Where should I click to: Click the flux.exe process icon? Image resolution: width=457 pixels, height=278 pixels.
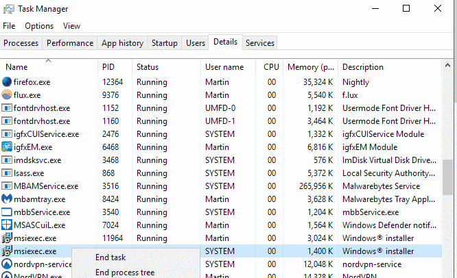pyautogui.click(x=7, y=94)
